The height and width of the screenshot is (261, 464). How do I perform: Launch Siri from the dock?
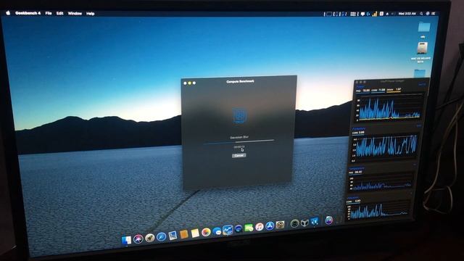[x=138, y=239]
